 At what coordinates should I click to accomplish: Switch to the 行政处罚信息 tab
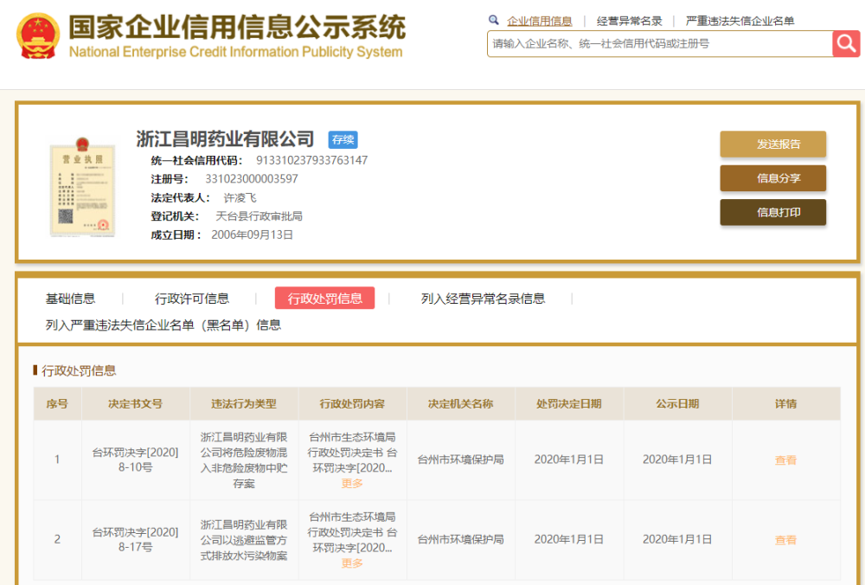coord(324,298)
